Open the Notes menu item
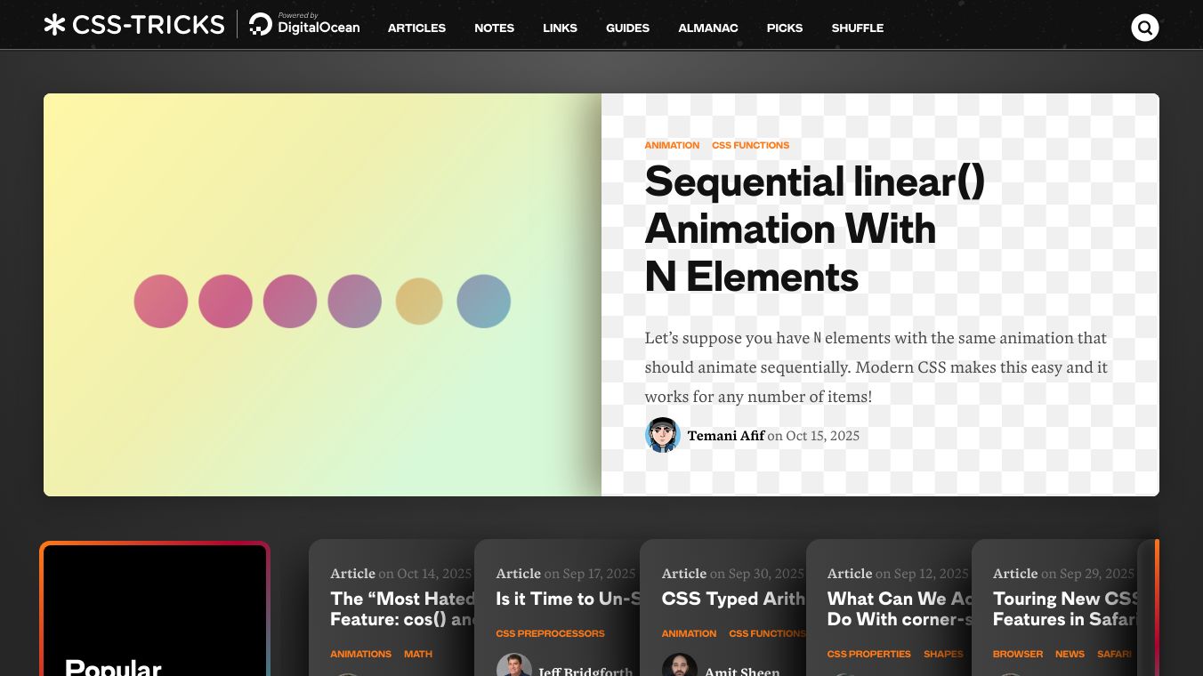This screenshot has width=1203, height=676. (x=495, y=28)
